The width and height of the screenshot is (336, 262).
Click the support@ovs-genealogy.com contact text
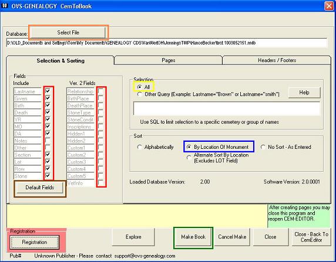(x=145, y=256)
